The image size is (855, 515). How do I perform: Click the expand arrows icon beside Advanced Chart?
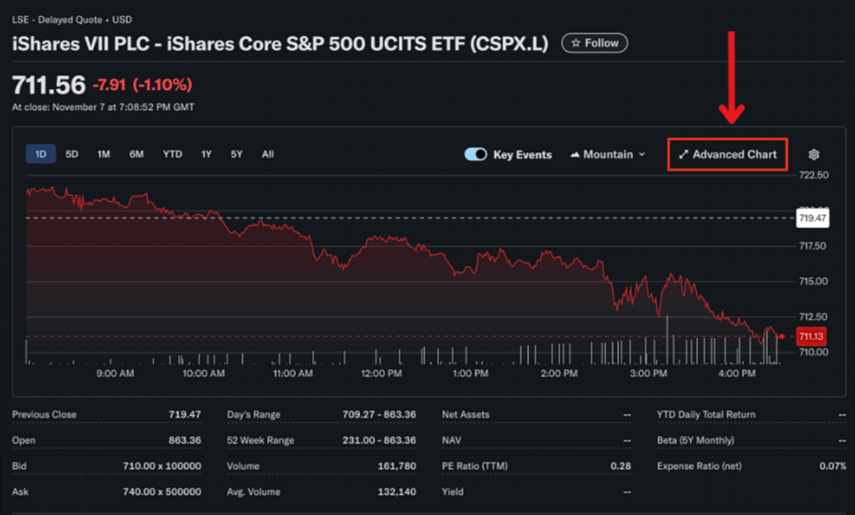683,155
